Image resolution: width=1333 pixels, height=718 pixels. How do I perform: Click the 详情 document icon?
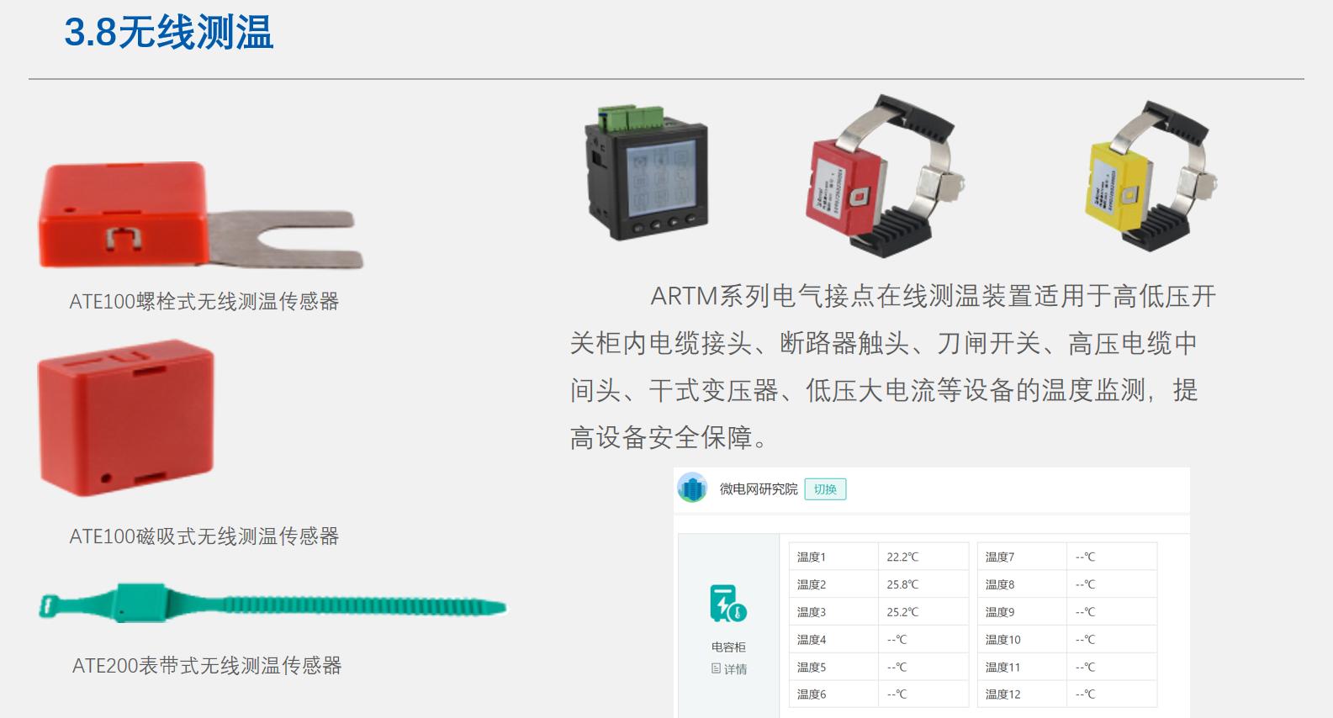pyautogui.click(x=716, y=669)
